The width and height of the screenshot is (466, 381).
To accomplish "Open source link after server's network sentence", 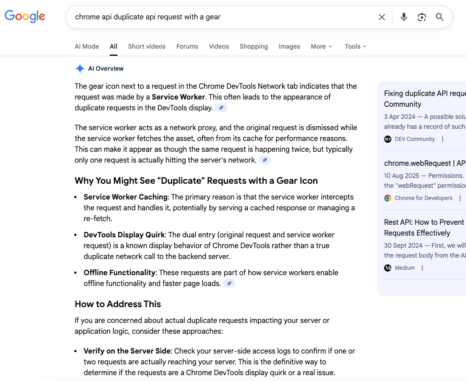I will point(265,160).
